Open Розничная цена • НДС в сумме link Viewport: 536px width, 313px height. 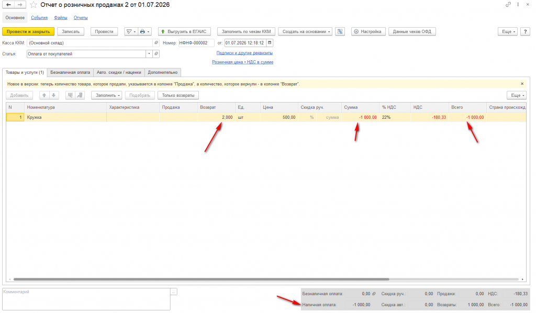(x=243, y=62)
